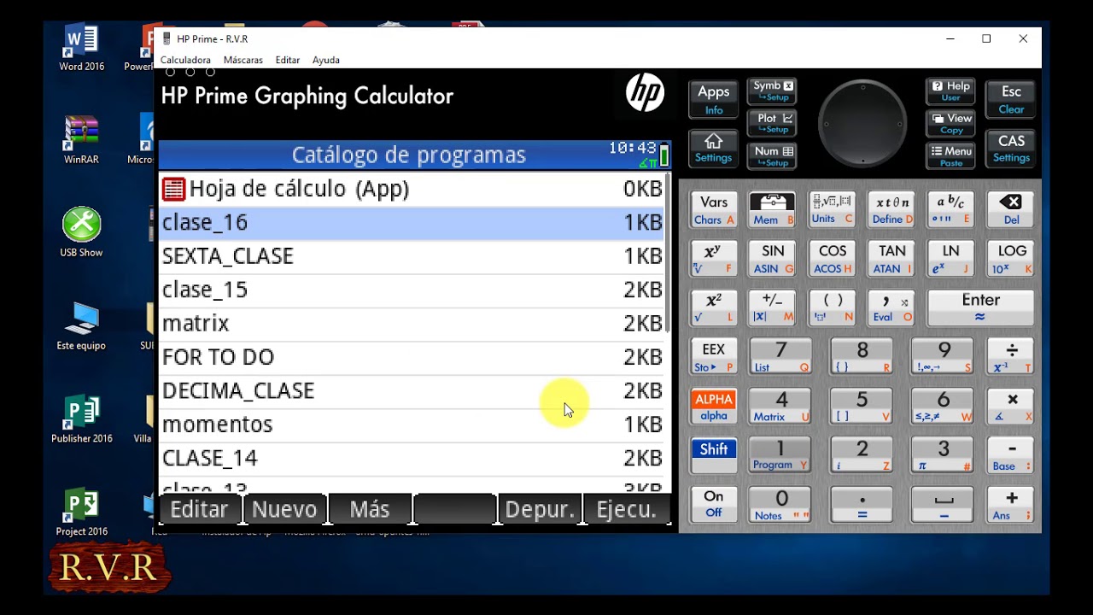Click the View Copy key
Screen dimensions: 1093x615
(951, 124)
